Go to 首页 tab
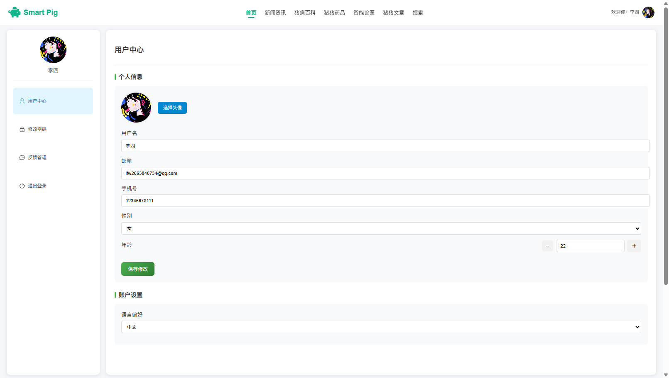This screenshot has width=669, height=378. click(251, 13)
